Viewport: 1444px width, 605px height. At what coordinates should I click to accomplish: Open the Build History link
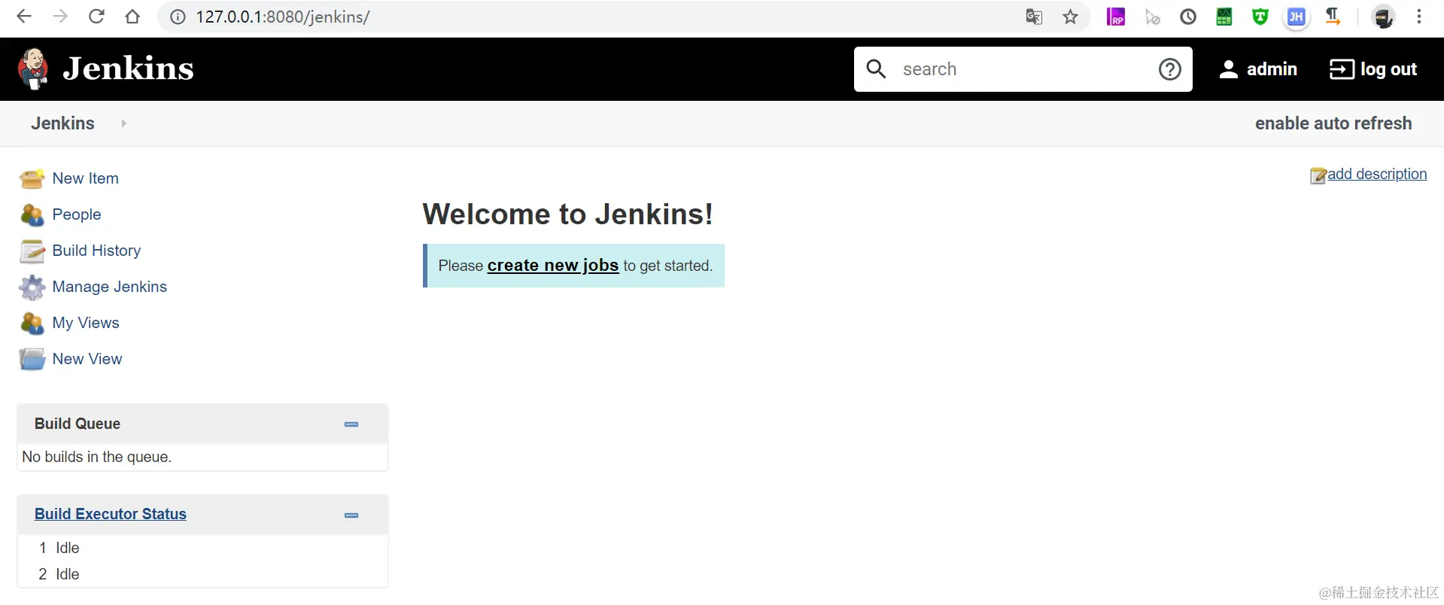click(x=97, y=251)
